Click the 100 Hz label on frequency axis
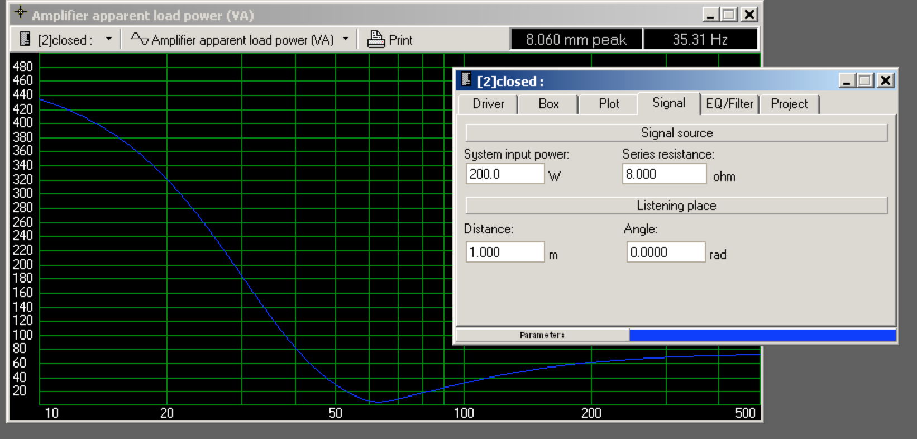The image size is (917, 439). (x=464, y=413)
